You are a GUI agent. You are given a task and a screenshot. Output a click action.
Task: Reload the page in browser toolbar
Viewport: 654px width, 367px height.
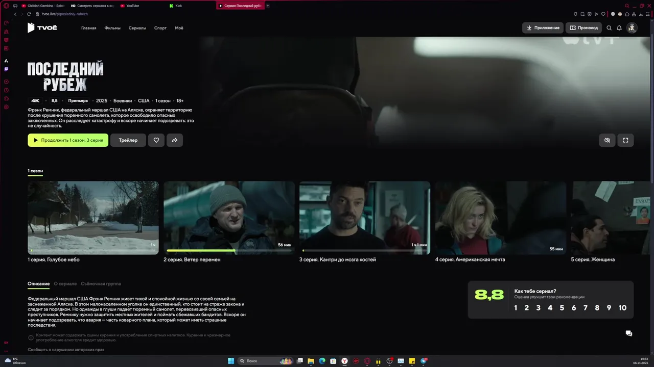pyautogui.click(x=29, y=14)
